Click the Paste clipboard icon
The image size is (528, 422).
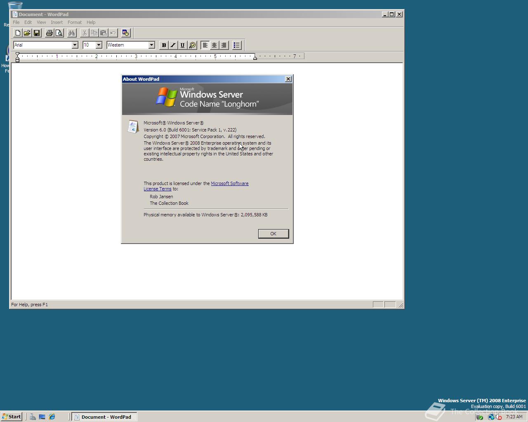click(104, 33)
